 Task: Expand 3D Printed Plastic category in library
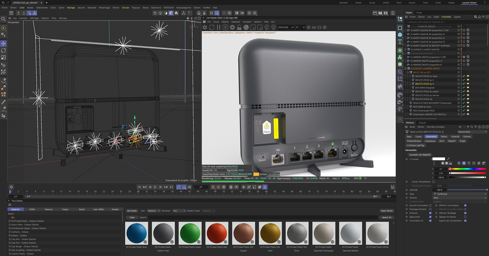(x=10, y=221)
